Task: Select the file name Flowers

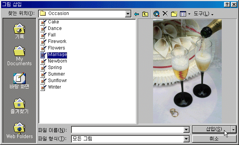Action: [x=56, y=48]
